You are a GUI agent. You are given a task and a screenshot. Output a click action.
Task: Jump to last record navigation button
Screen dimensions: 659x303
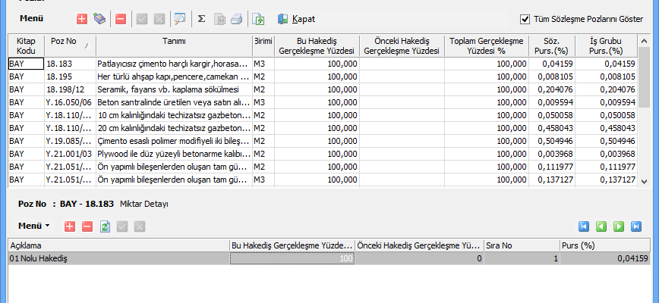point(636,226)
